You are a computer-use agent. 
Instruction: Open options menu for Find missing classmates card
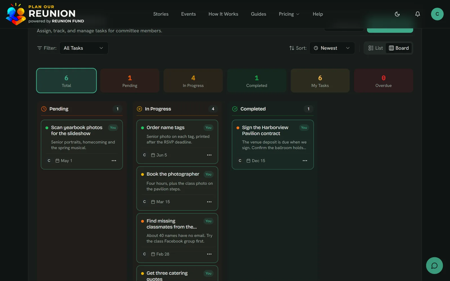(x=209, y=254)
